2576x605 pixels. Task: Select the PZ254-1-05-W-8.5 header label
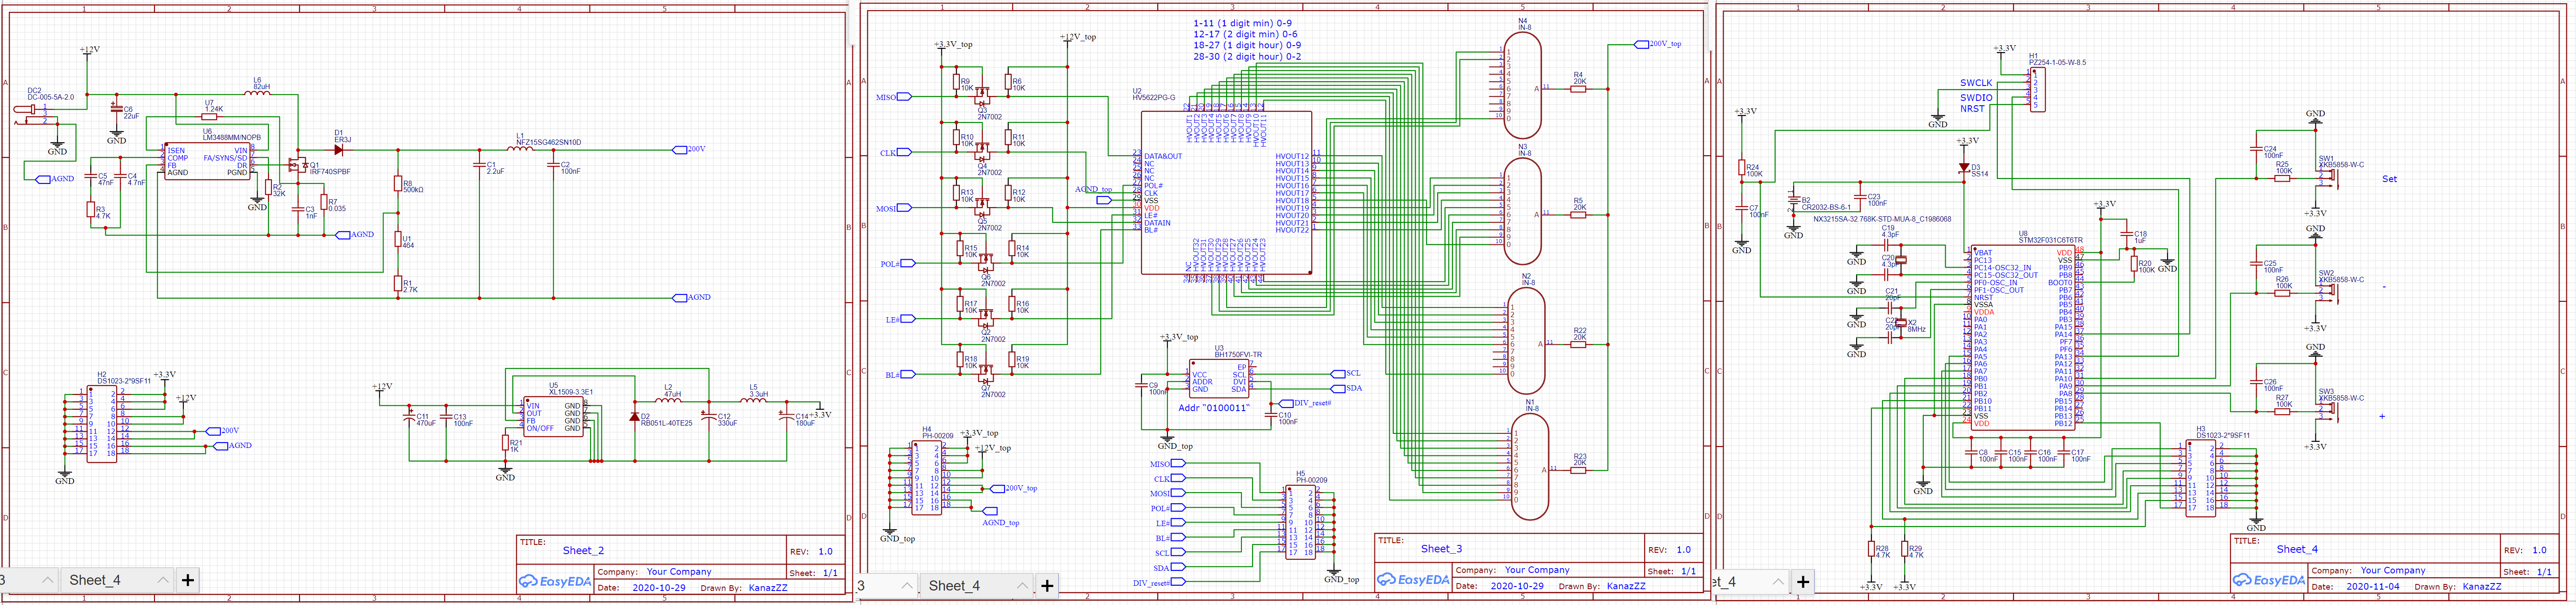2057,62
